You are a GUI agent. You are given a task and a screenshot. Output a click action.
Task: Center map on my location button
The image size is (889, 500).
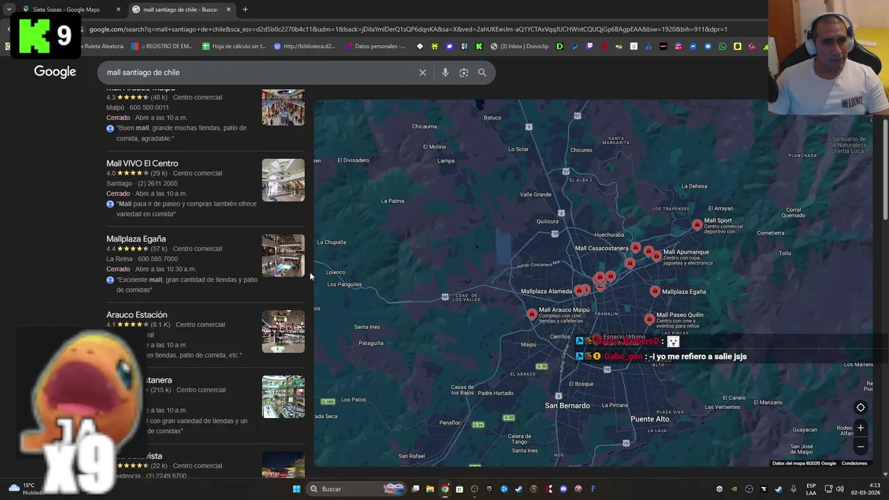pyautogui.click(x=861, y=408)
